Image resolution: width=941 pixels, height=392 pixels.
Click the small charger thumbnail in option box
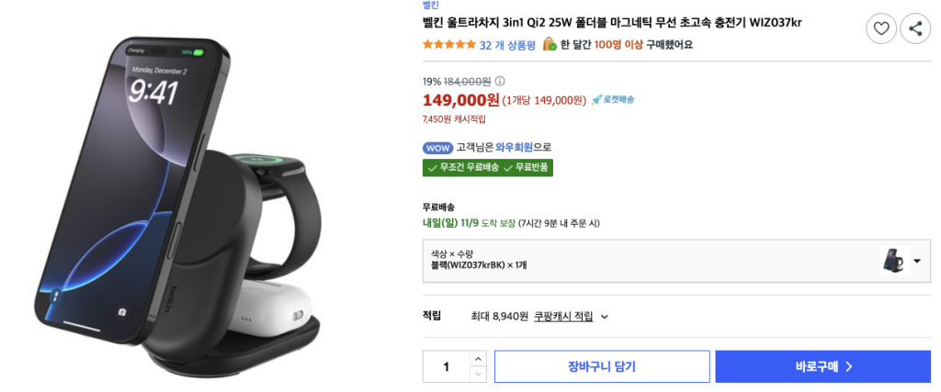click(892, 261)
